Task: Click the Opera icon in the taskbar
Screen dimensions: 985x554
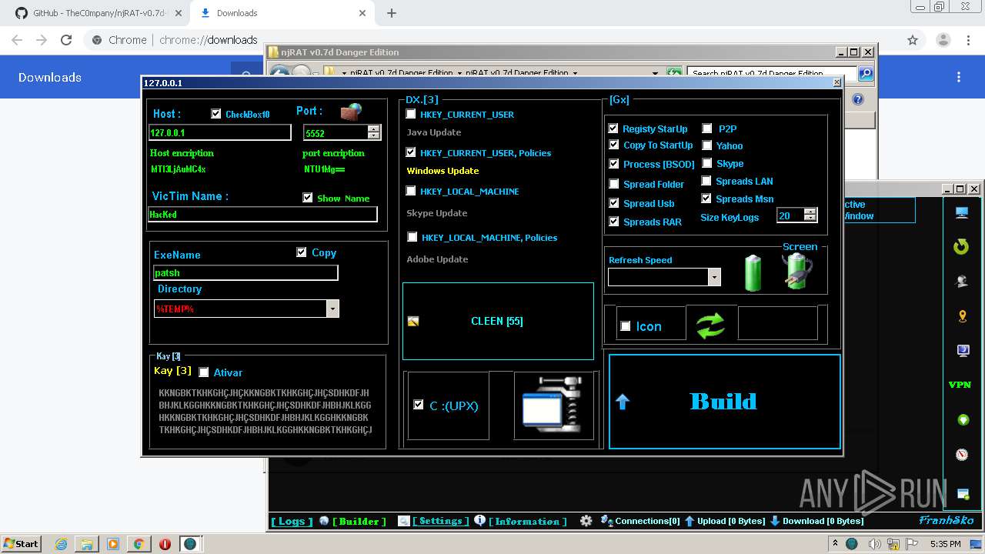Action: coord(165,544)
